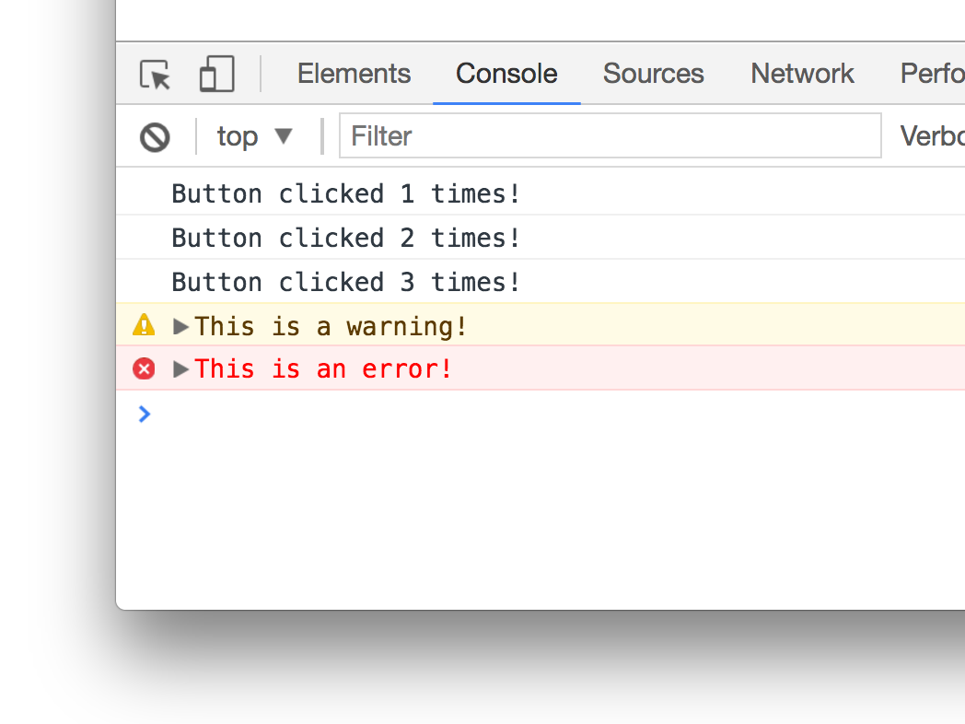Open the Network panel
The image size is (965, 724).
tap(801, 74)
